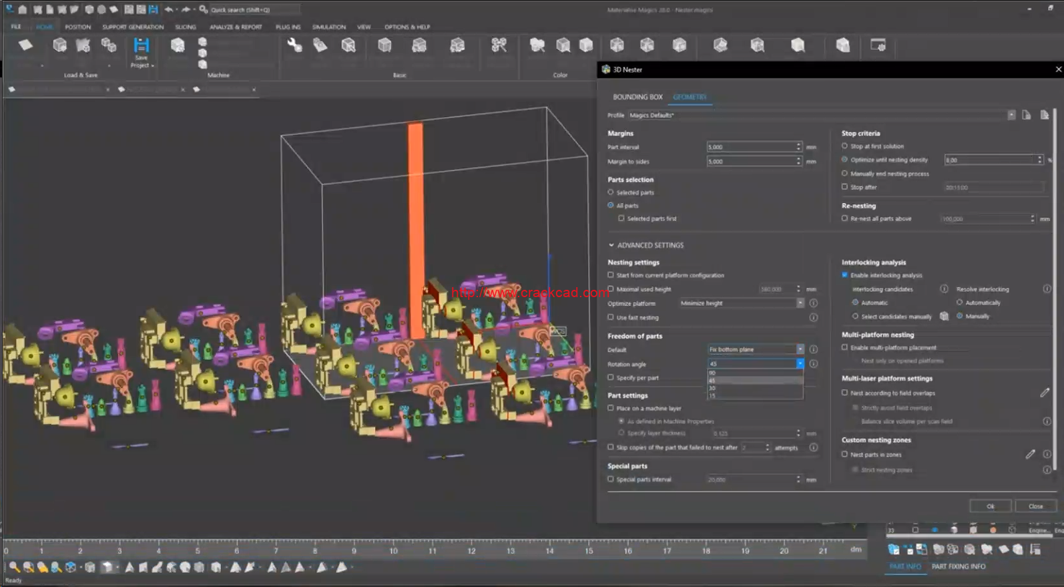1064x587 pixels.
Task: Click the info icon beside Interlocking candidates
Action: tap(944, 289)
